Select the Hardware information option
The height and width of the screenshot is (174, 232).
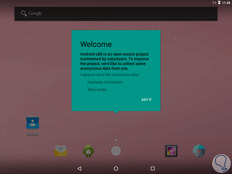[x=105, y=82]
